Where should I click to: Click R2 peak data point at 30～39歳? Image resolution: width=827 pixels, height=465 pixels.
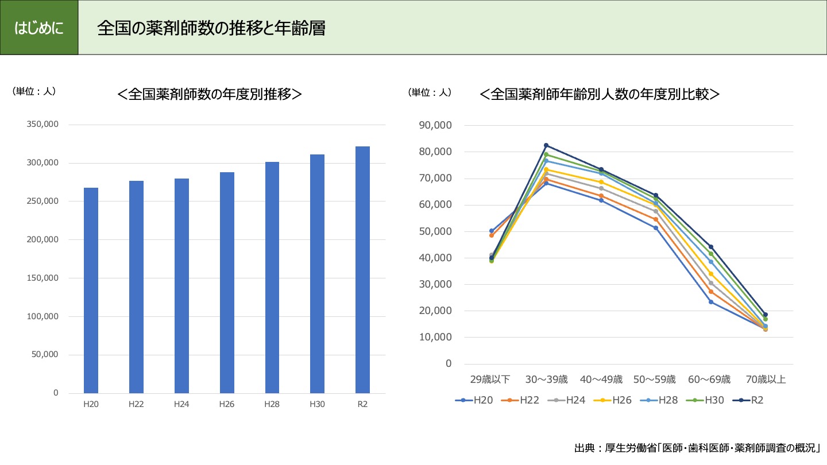[546, 145]
